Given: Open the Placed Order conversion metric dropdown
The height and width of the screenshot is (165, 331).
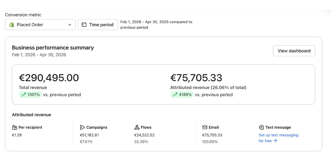Looking at the screenshot, I should pos(40,25).
